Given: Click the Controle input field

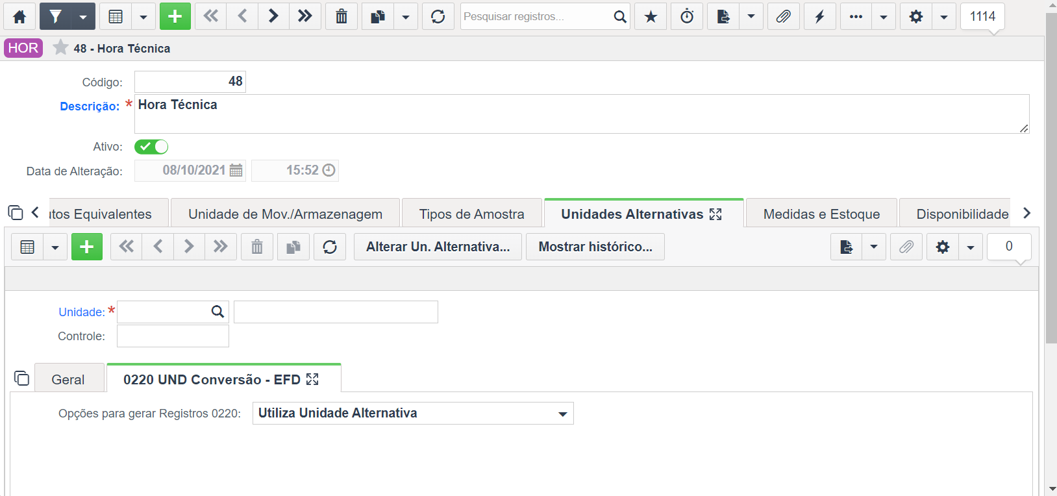Looking at the screenshot, I should [173, 336].
